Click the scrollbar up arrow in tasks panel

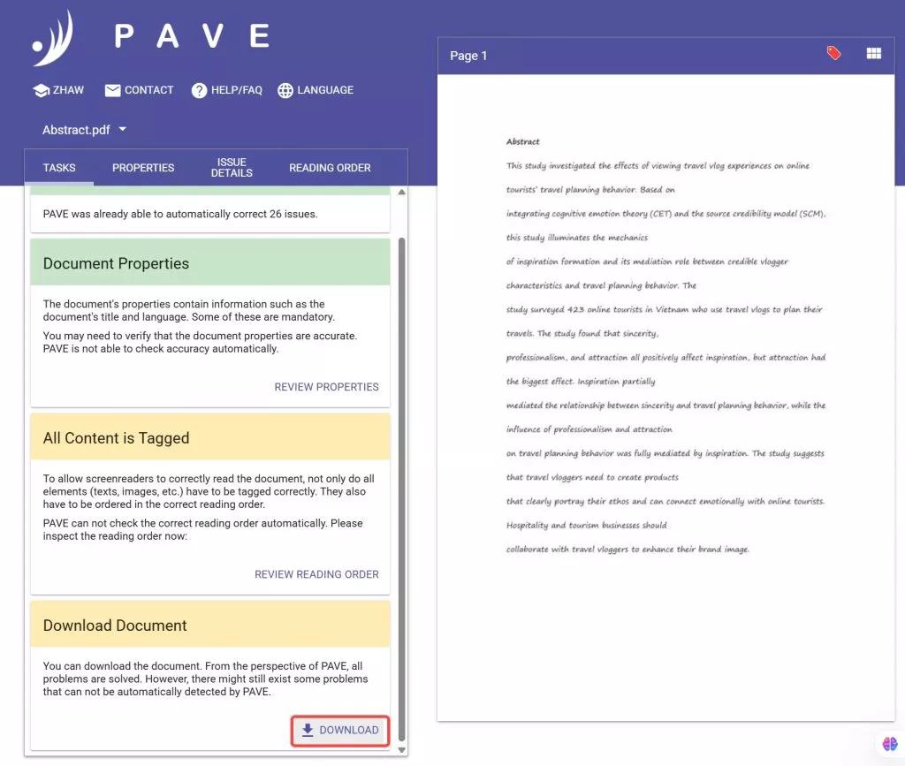point(402,192)
